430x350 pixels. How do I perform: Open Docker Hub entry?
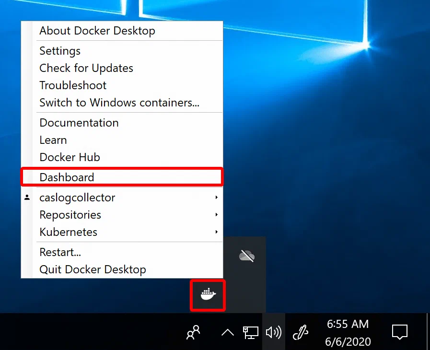tap(122, 157)
